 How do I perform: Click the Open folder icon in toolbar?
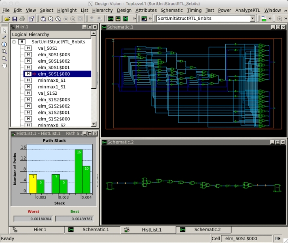pos(7,19)
